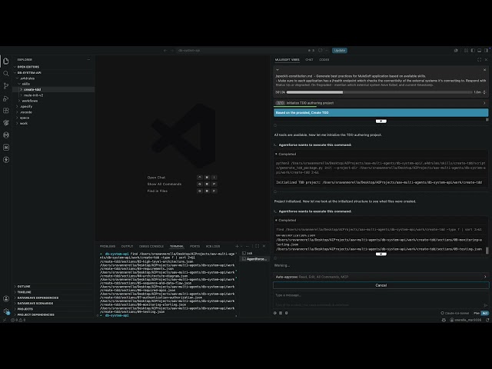Collapse the .a4drules folder

[28, 78]
